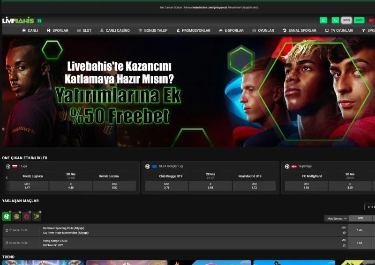Viewport: 375px width, 265px height.
Task: Open the CANLI menu item
Action: point(30,30)
